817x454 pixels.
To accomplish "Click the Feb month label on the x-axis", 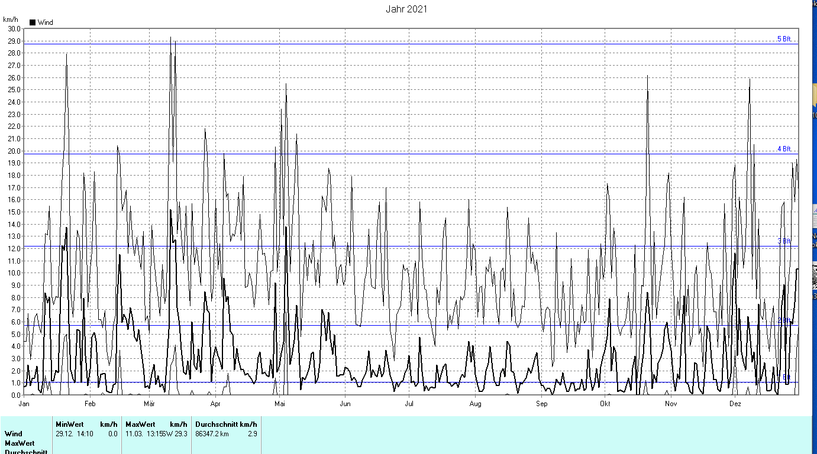I will [x=89, y=404].
